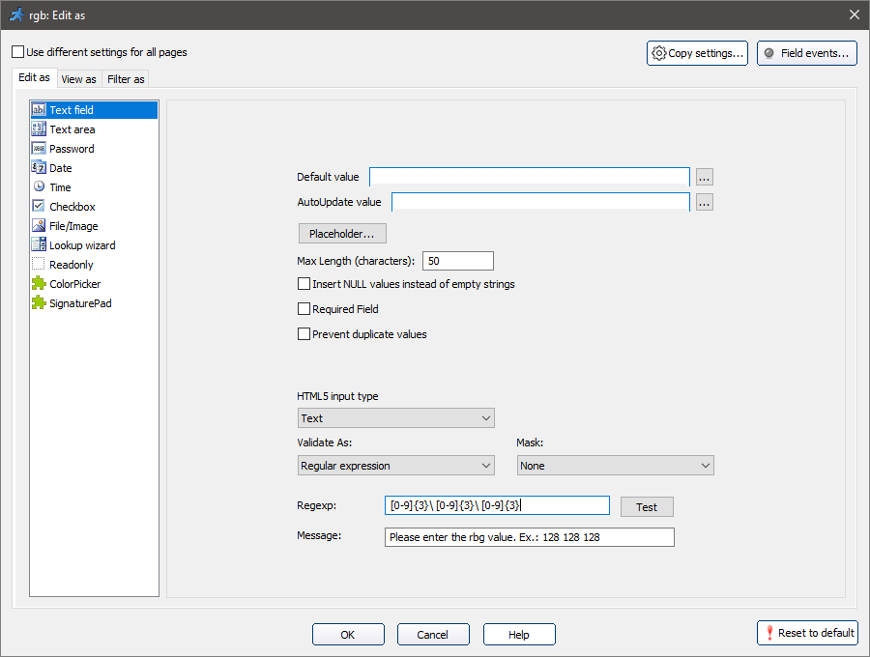Choose the Password field type icon

[39, 149]
